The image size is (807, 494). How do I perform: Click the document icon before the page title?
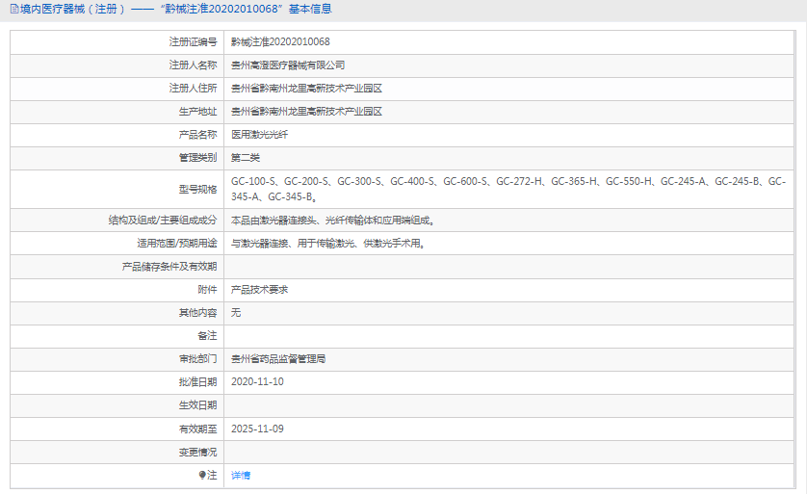pyautogui.click(x=14, y=9)
